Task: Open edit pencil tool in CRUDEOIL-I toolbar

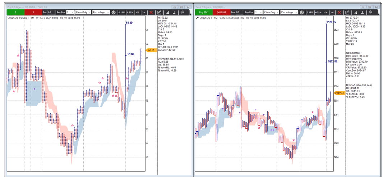Action: click(x=347, y=12)
